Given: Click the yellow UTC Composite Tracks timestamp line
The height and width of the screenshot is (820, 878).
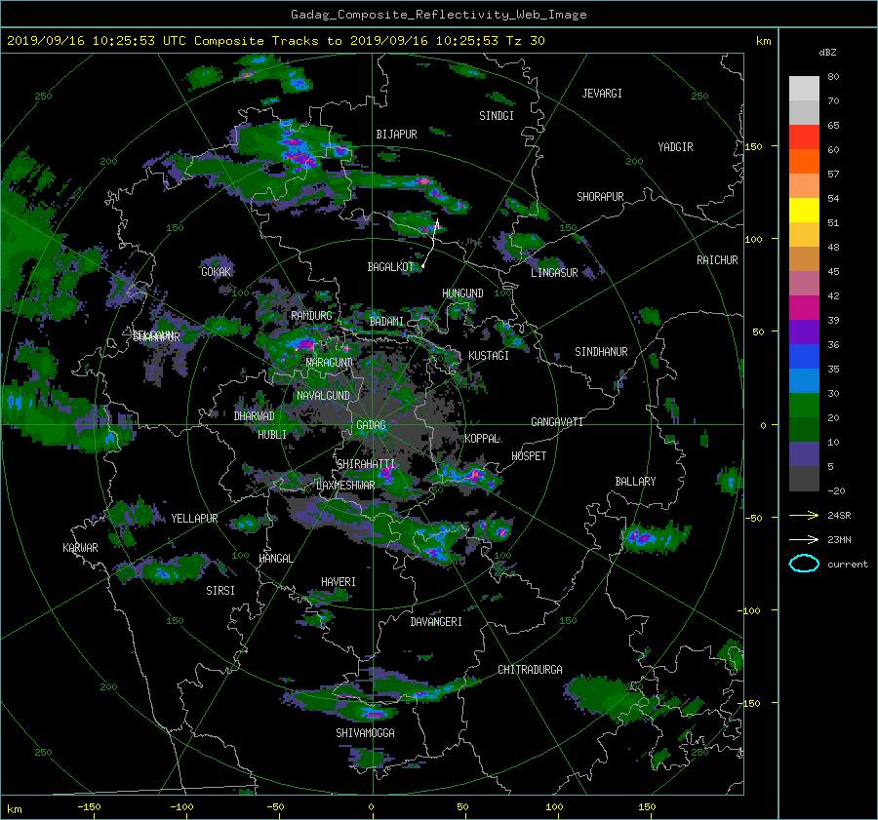Looking at the screenshot, I should coord(275,41).
